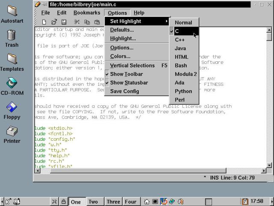
Task: Open the Trash desktop icon
Action: click(x=12, y=38)
